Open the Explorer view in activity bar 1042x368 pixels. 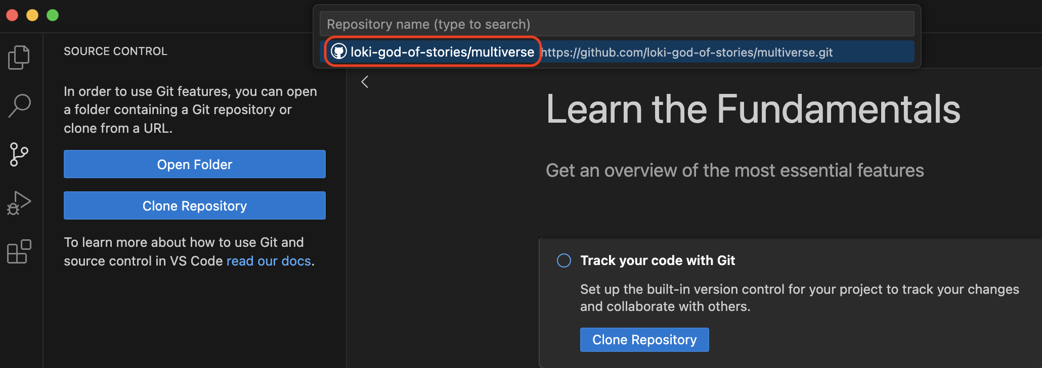point(19,57)
